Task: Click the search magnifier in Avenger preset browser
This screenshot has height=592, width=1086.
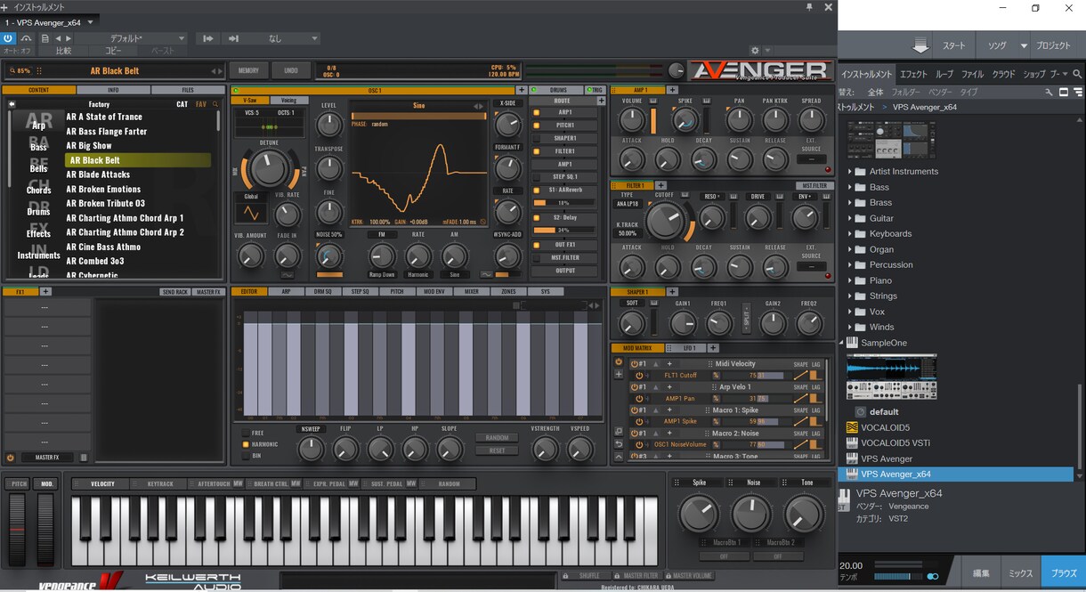Action: [x=215, y=104]
